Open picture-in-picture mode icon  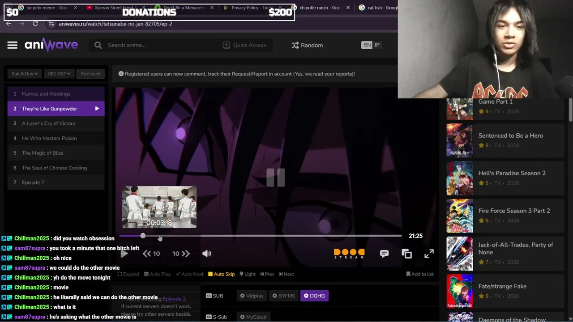click(406, 254)
